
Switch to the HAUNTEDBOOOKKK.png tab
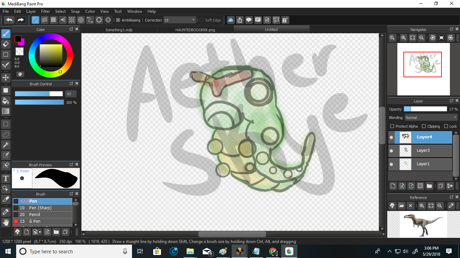click(195, 30)
